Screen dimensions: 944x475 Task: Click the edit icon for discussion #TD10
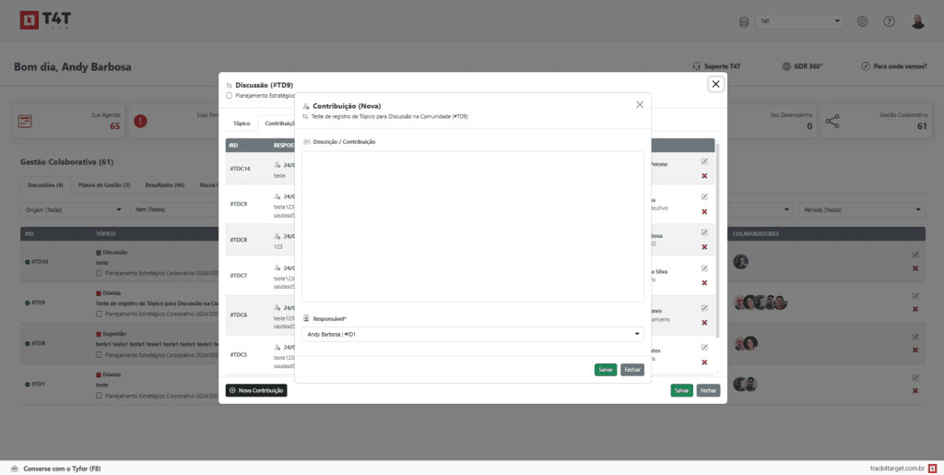914,255
